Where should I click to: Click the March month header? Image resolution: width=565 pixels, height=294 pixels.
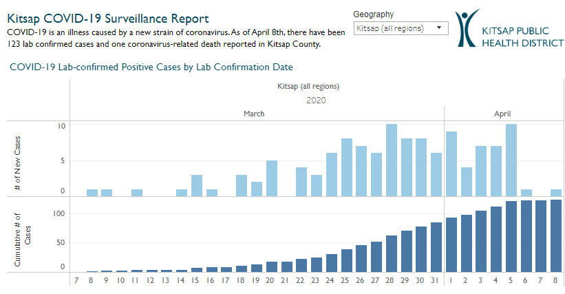click(x=254, y=114)
